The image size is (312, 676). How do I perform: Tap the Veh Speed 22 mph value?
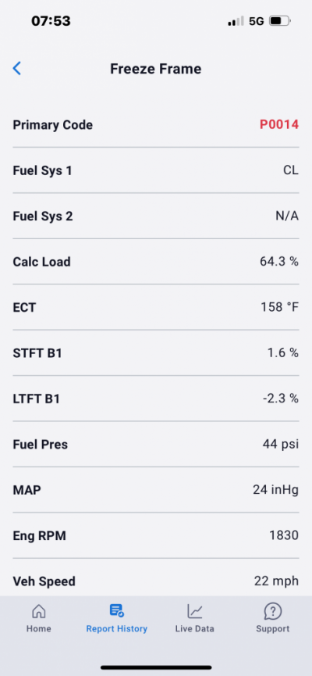click(x=276, y=581)
